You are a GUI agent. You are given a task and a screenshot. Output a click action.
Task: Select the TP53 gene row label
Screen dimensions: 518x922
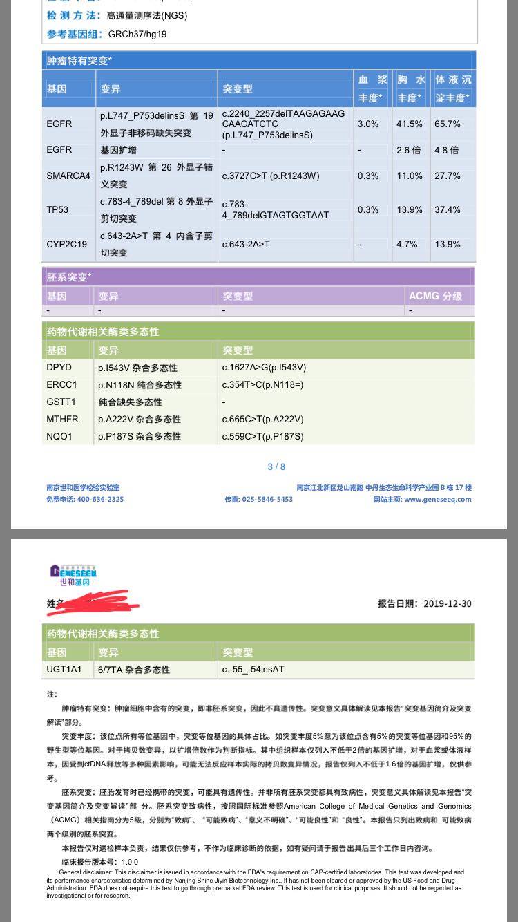coord(57,209)
